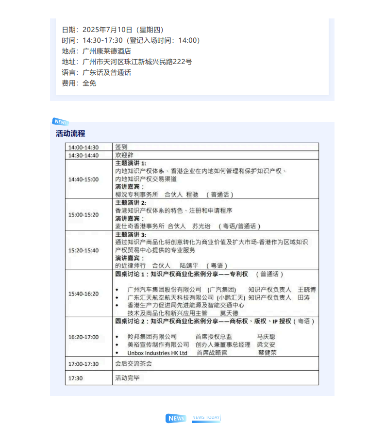Screen dimensions: 385x440
Task: Click the time line 14:30-17:30
Action: [x=131, y=40]
